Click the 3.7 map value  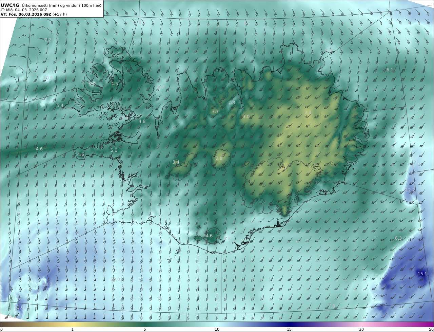click(215, 112)
